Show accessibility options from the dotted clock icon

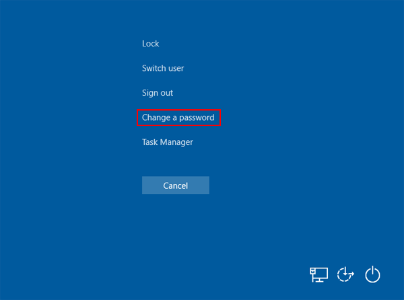coord(345,274)
